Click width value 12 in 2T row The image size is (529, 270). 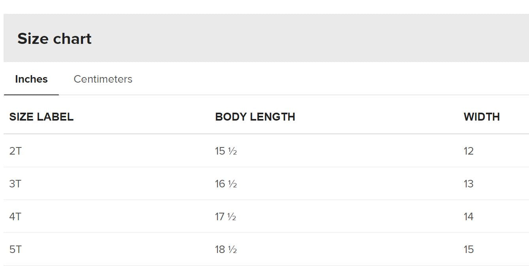point(469,151)
